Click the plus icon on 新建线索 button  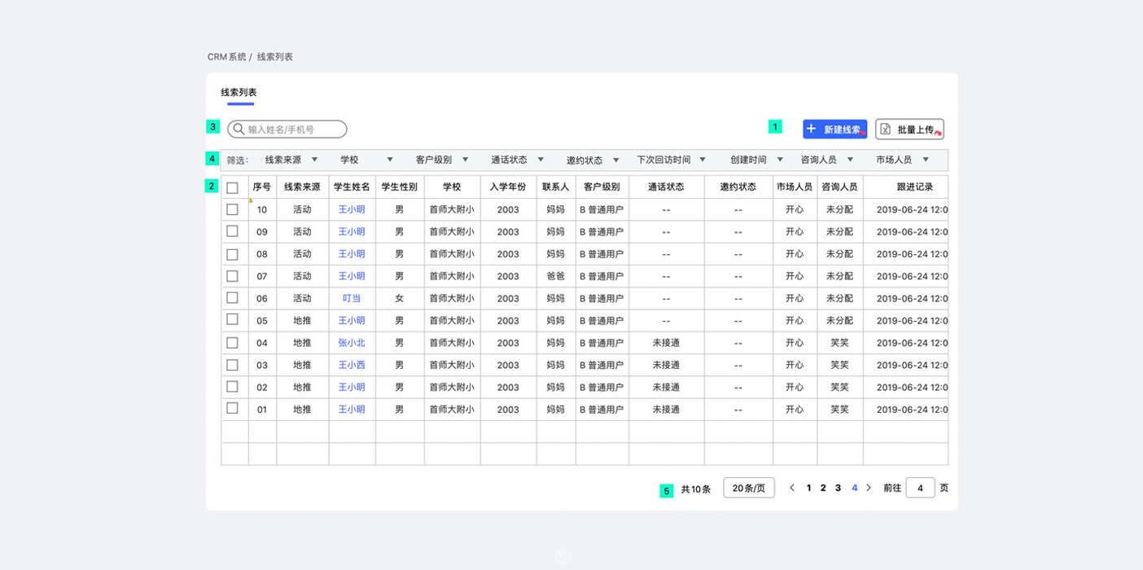click(811, 129)
